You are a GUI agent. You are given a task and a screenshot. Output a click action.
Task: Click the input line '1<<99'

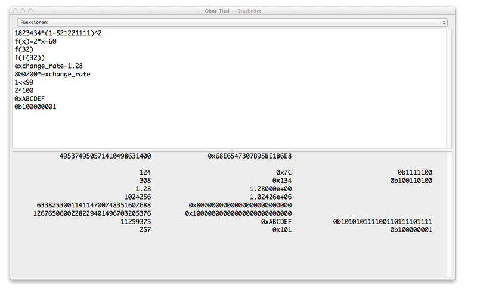click(x=24, y=82)
